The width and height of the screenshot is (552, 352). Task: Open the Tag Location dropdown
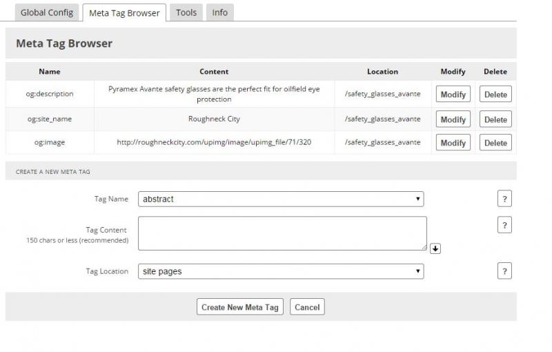pyautogui.click(x=281, y=271)
